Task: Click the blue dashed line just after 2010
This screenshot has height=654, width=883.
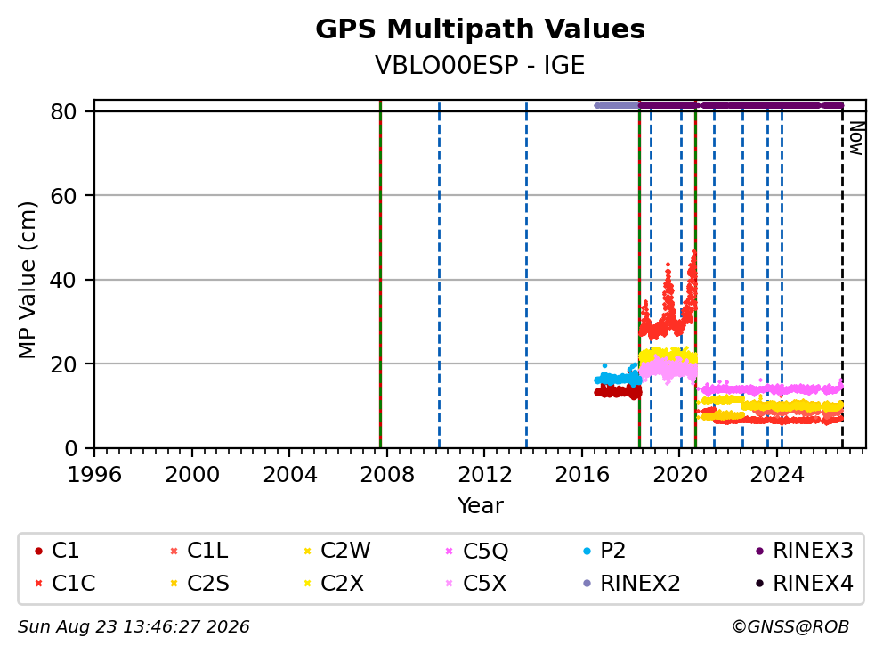Action: click(439, 274)
